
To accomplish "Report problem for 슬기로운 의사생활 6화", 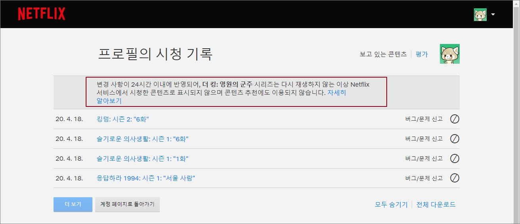I will tap(424, 139).
